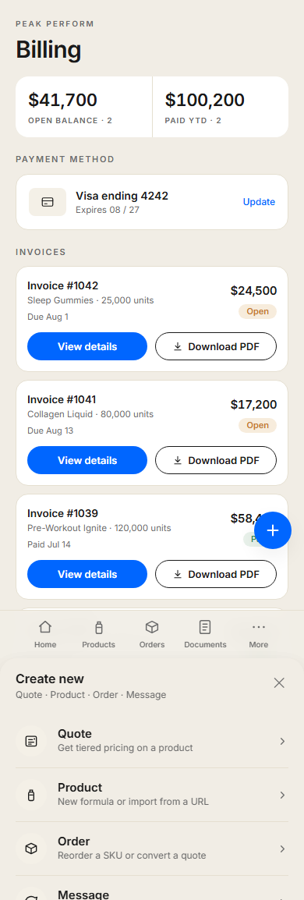
Task: Select the Product option in Create new
Action: [x=152, y=795]
